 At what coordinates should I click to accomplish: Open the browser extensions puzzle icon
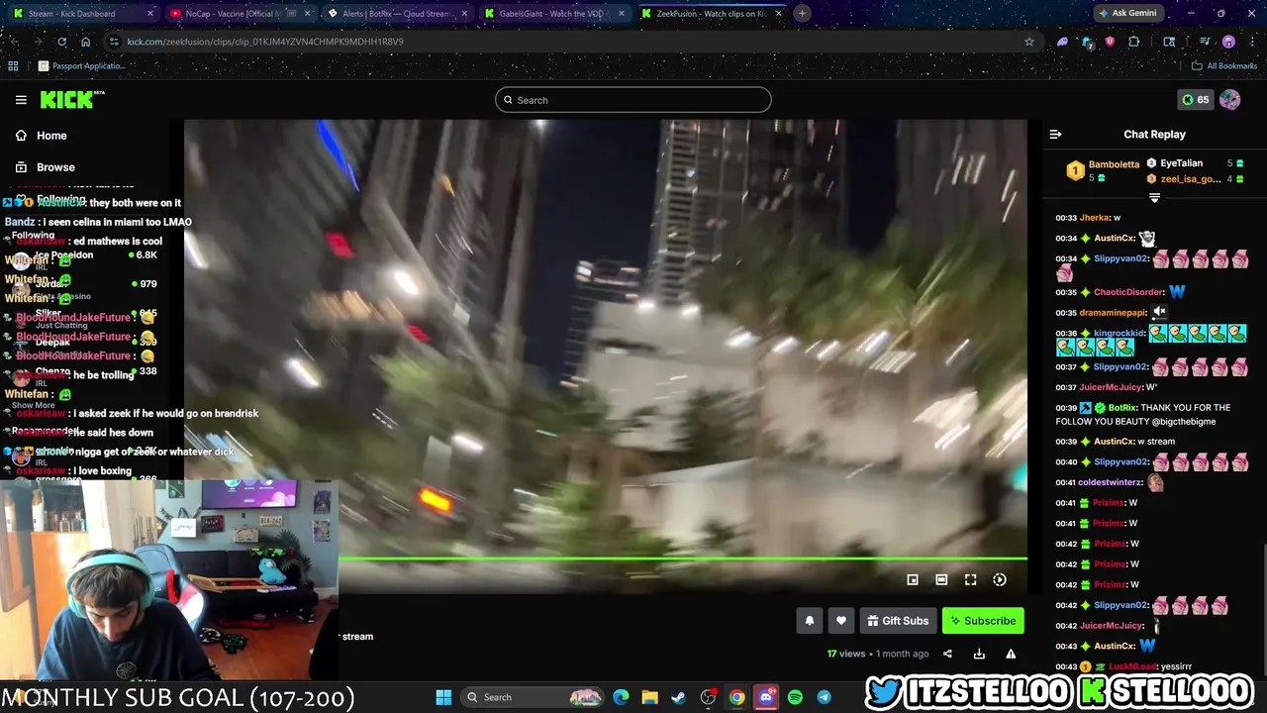coord(1134,42)
